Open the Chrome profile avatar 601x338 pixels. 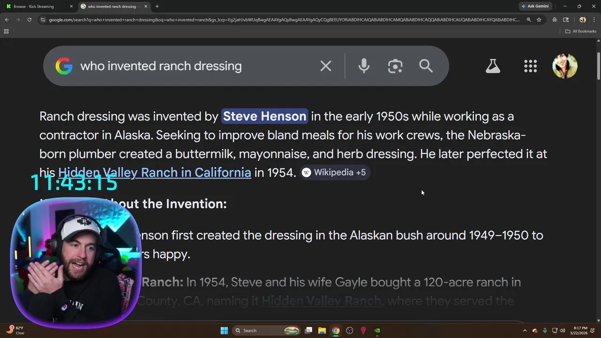coord(583,20)
